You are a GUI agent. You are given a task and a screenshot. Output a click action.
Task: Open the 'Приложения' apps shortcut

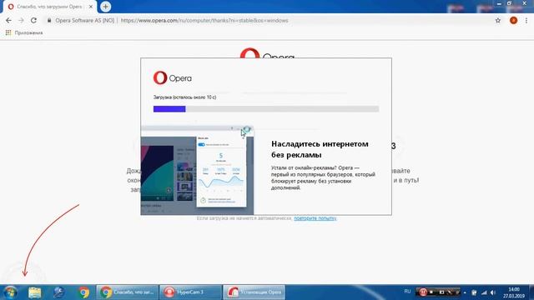[x=24, y=32]
